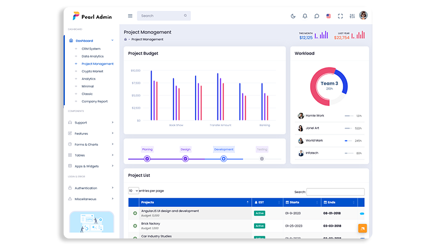Expand the AngularJS project row
436x245 pixels.
pos(135,213)
